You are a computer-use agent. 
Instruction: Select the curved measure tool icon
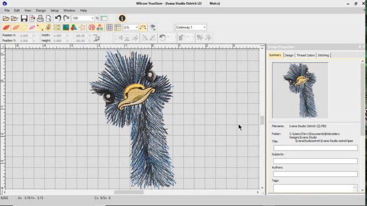click(143, 27)
